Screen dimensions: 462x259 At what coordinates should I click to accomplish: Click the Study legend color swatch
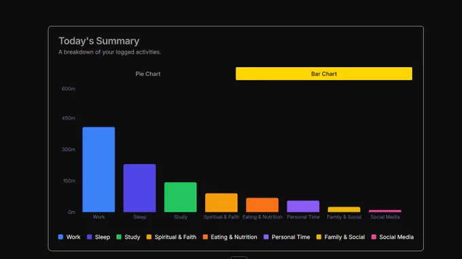[x=119, y=237]
